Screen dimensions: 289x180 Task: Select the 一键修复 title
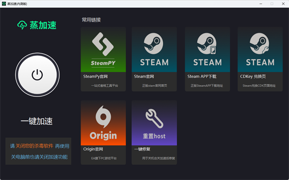pyautogui.click(x=142, y=149)
